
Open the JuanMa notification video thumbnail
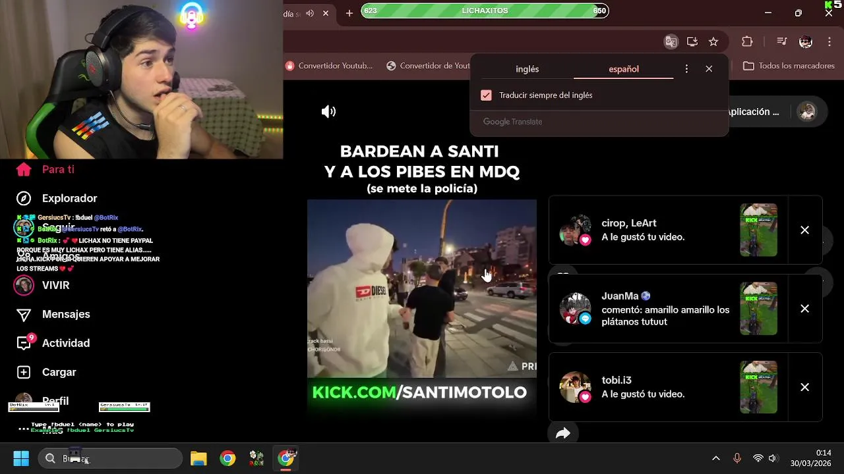[x=758, y=309]
